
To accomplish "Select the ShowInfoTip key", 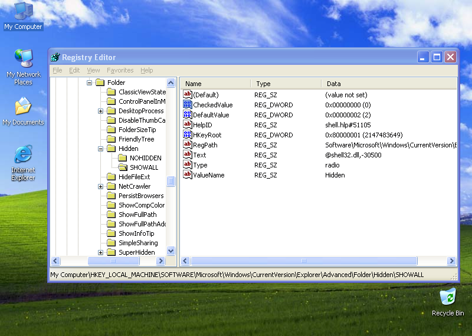I will (x=136, y=233).
